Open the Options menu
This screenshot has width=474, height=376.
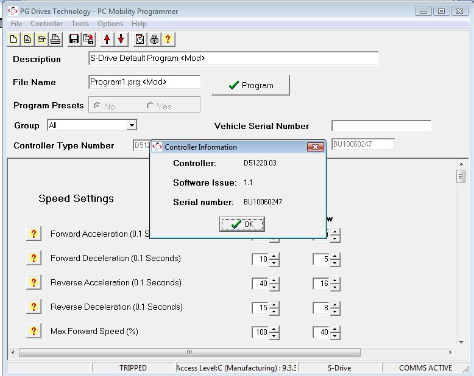[x=110, y=24]
